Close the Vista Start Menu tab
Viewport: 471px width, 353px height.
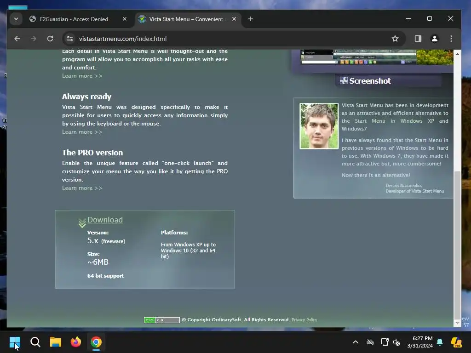pos(234,19)
